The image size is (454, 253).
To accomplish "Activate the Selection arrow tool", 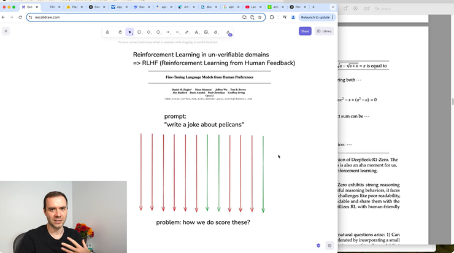I will tap(129, 32).
